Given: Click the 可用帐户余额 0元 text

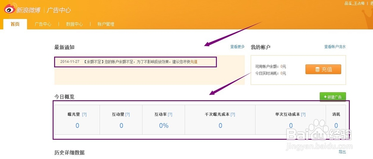Looking at the screenshot, I should tap(271, 67).
